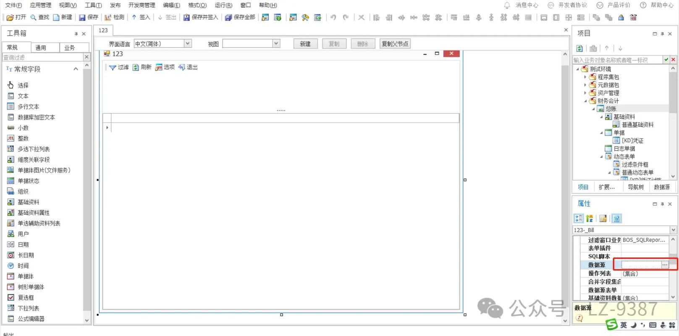This screenshot has height=336, width=679.
Task: Select the 过滤条件框 tree item
Action: [x=635, y=165]
